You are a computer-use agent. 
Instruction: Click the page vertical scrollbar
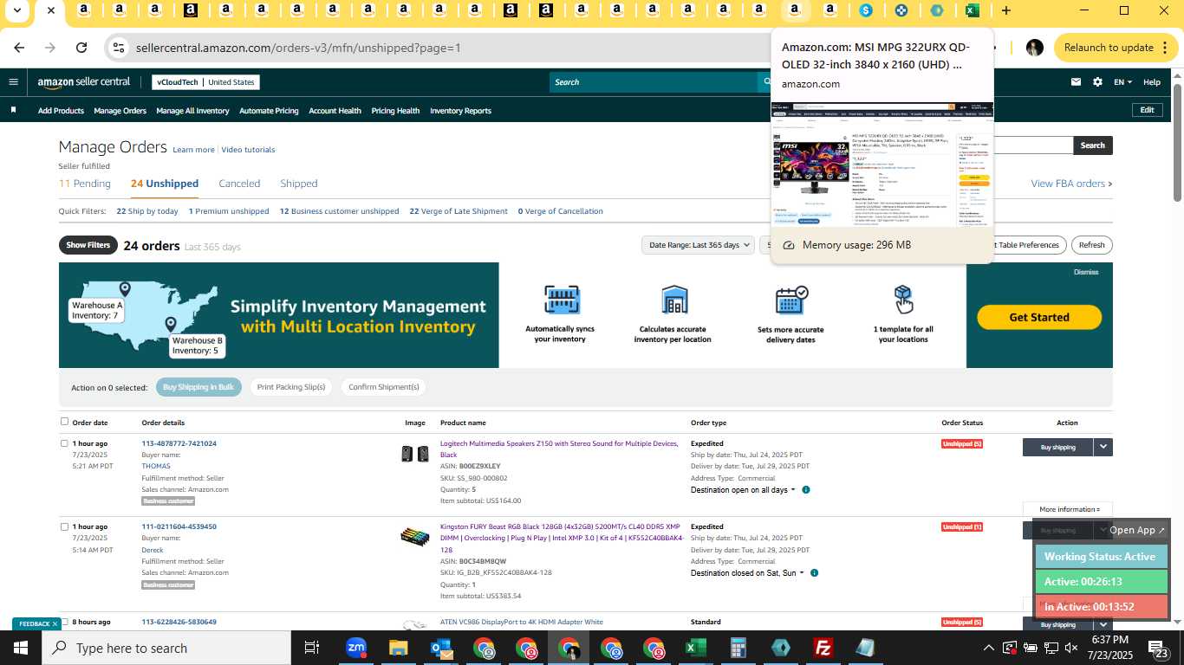(1178, 143)
